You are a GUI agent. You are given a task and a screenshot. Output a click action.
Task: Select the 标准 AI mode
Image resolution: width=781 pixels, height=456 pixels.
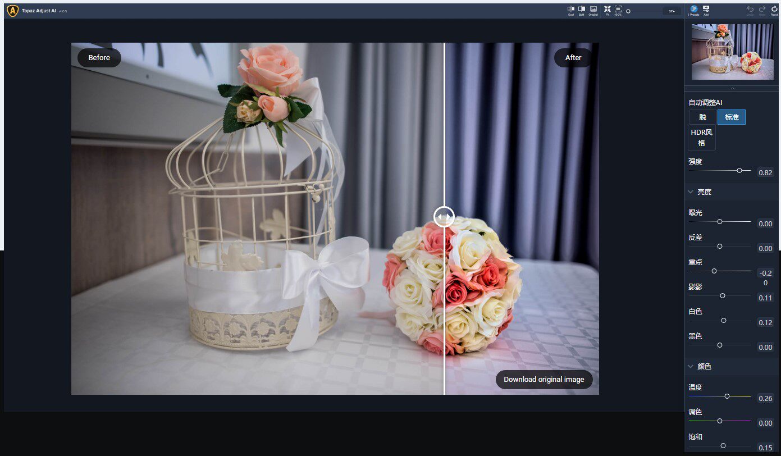732,117
